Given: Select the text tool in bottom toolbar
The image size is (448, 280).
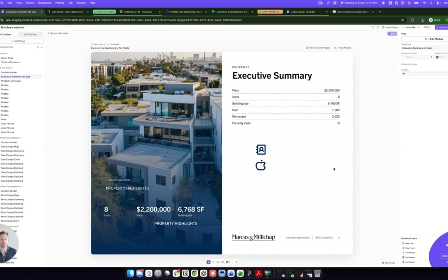Looking at the screenshot, I should (x=213, y=262).
